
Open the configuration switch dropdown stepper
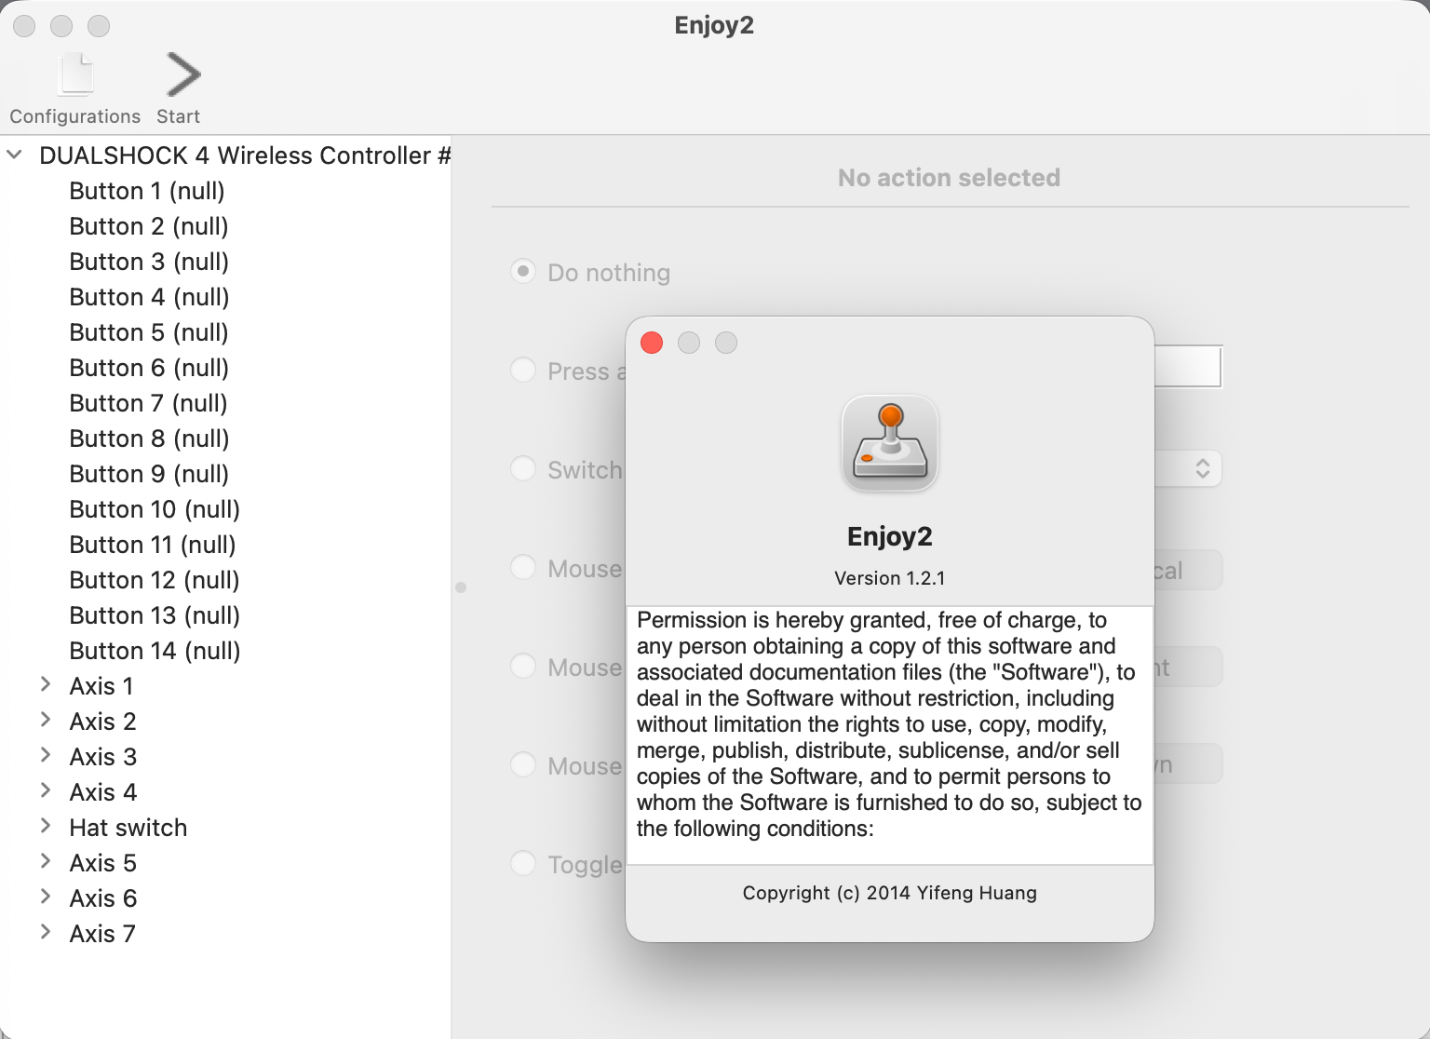click(1202, 468)
